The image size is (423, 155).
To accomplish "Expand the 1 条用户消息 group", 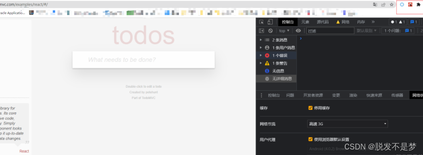I will point(261,48).
